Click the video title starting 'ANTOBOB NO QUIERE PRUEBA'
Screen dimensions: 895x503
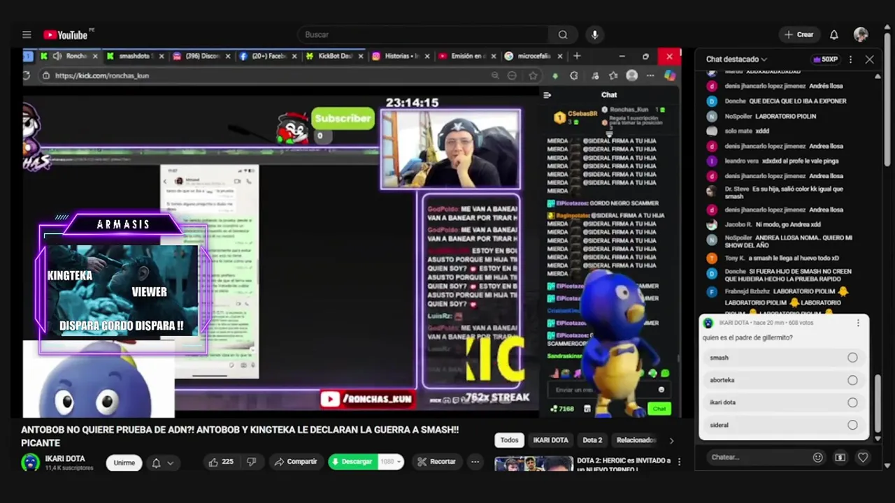tap(240, 436)
